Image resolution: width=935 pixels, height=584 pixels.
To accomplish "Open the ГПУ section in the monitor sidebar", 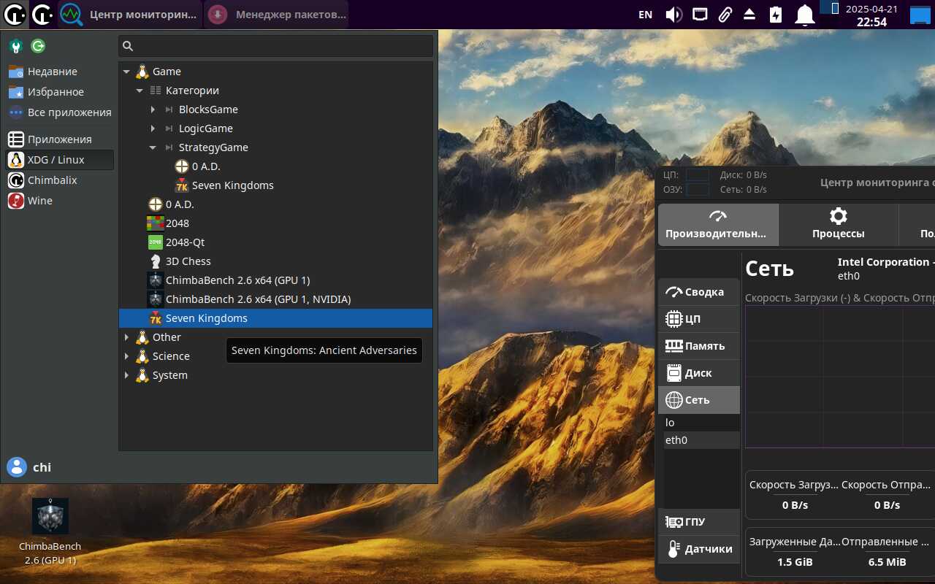I will pyautogui.click(x=699, y=522).
